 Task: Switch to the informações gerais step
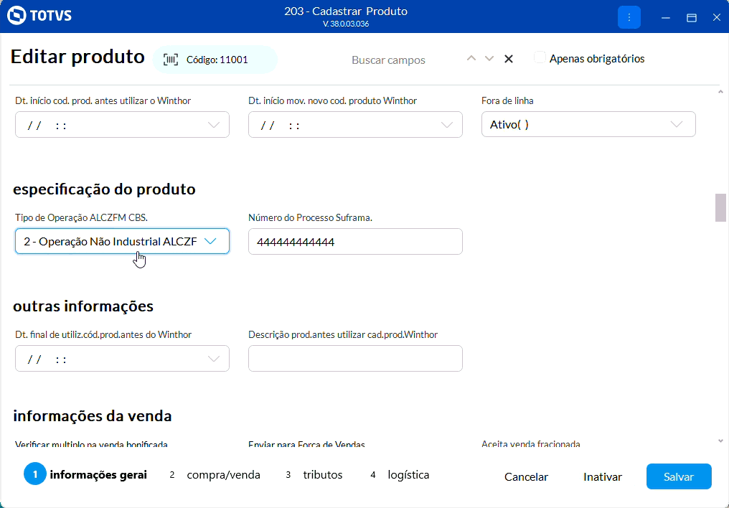85,474
